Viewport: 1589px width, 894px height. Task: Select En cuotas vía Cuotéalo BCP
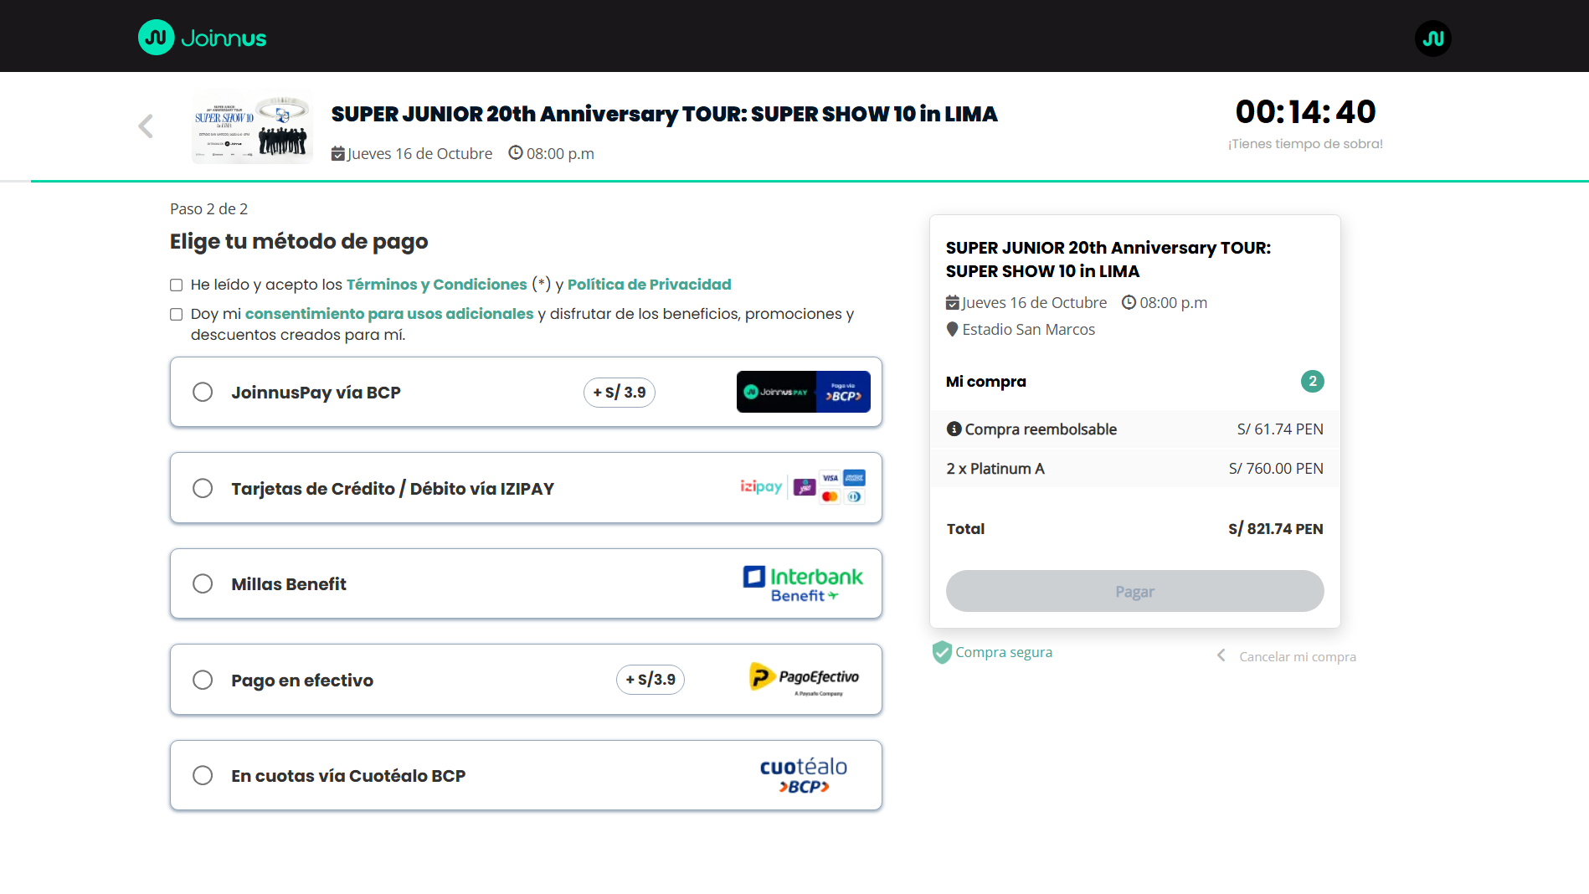pos(203,775)
